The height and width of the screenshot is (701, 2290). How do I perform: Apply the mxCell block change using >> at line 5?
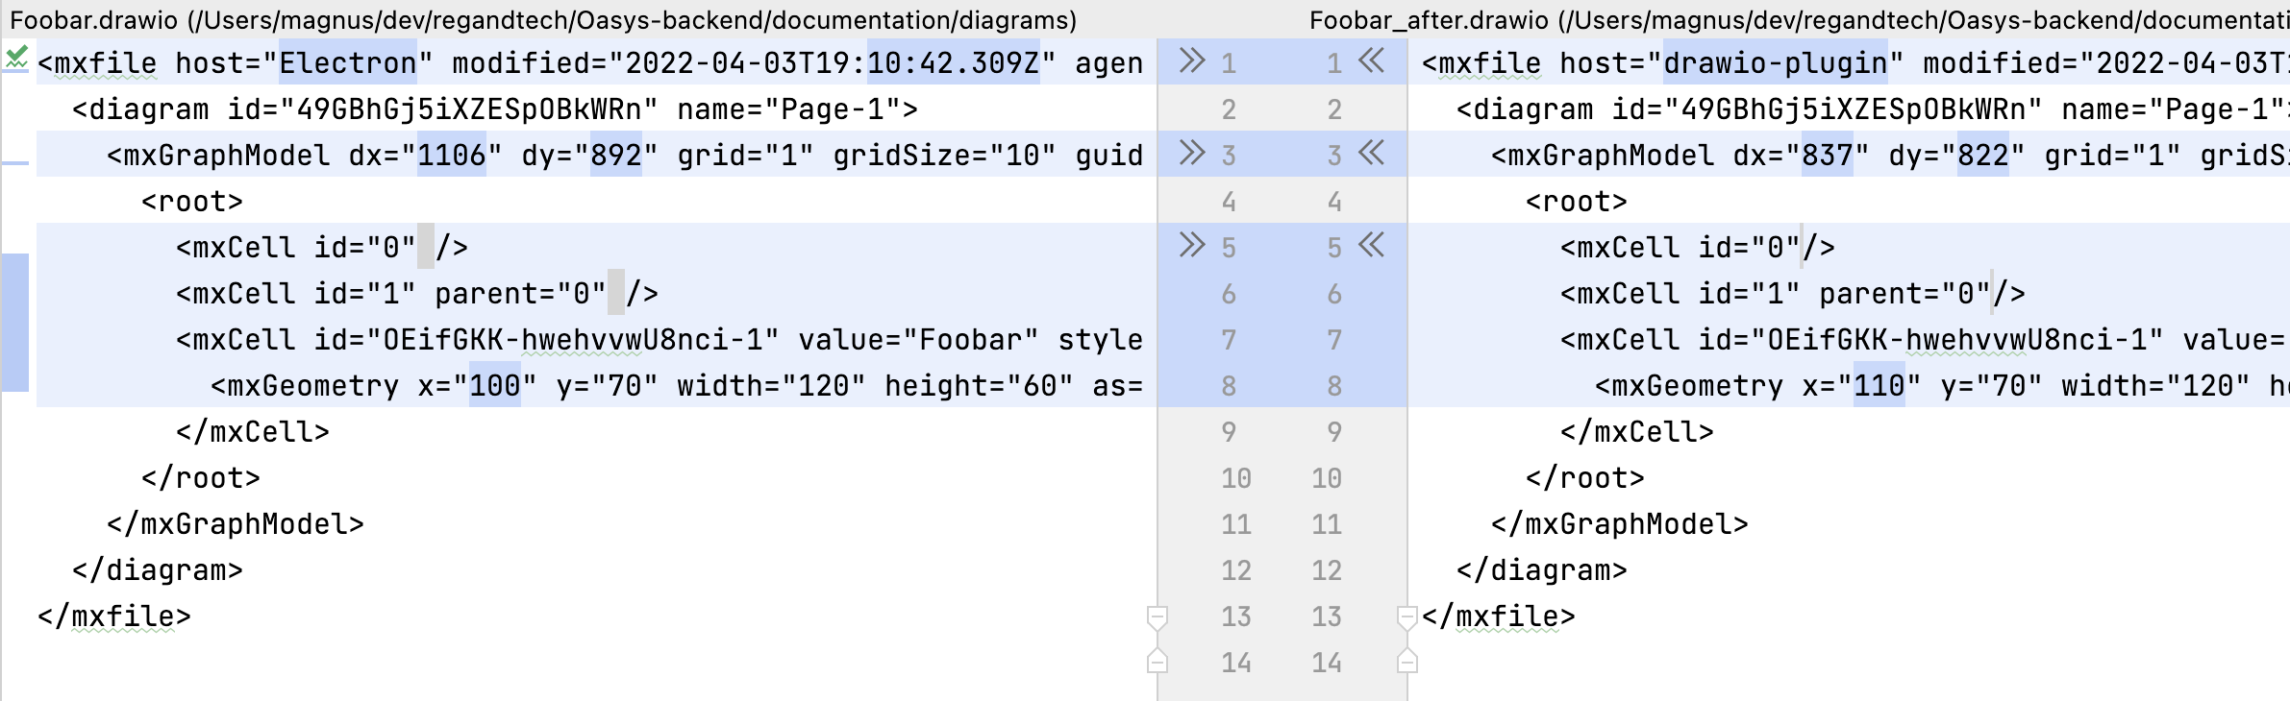(1192, 245)
